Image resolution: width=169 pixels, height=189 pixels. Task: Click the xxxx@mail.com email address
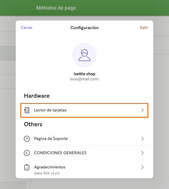click(84, 79)
